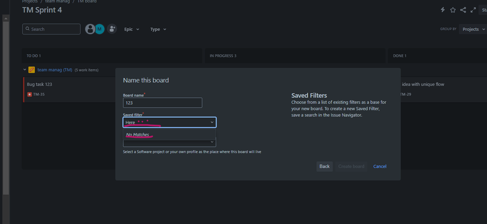Open the location dropdown below Saved filter
This screenshot has height=224, width=487.
click(x=170, y=142)
